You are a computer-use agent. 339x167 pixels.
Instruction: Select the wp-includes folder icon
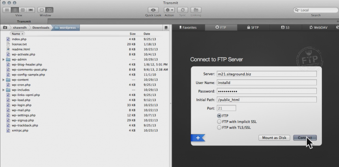[x=8, y=90]
